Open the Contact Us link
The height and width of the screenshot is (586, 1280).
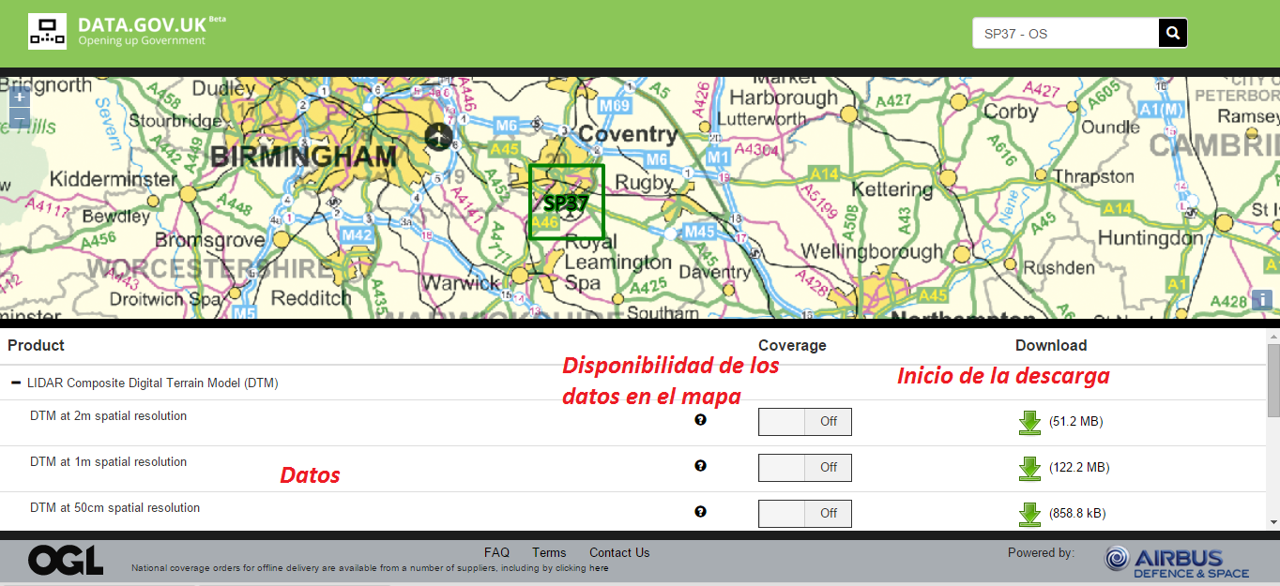[619, 552]
